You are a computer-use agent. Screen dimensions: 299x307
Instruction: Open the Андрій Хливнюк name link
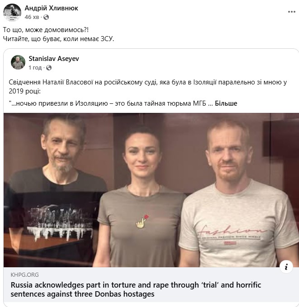click(x=51, y=8)
